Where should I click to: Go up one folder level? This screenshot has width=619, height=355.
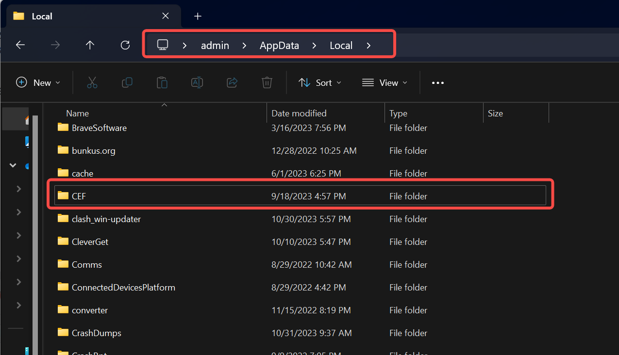pyautogui.click(x=90, y=45)
